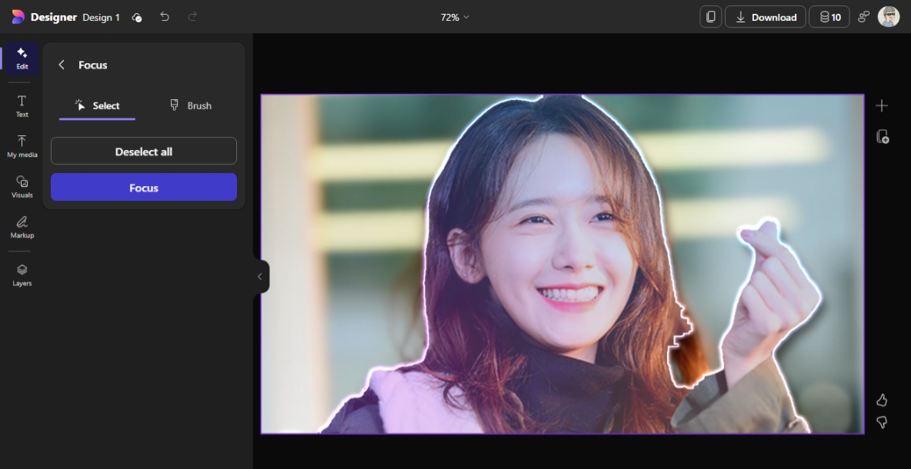Switch to the Select tab

[98, 105]
